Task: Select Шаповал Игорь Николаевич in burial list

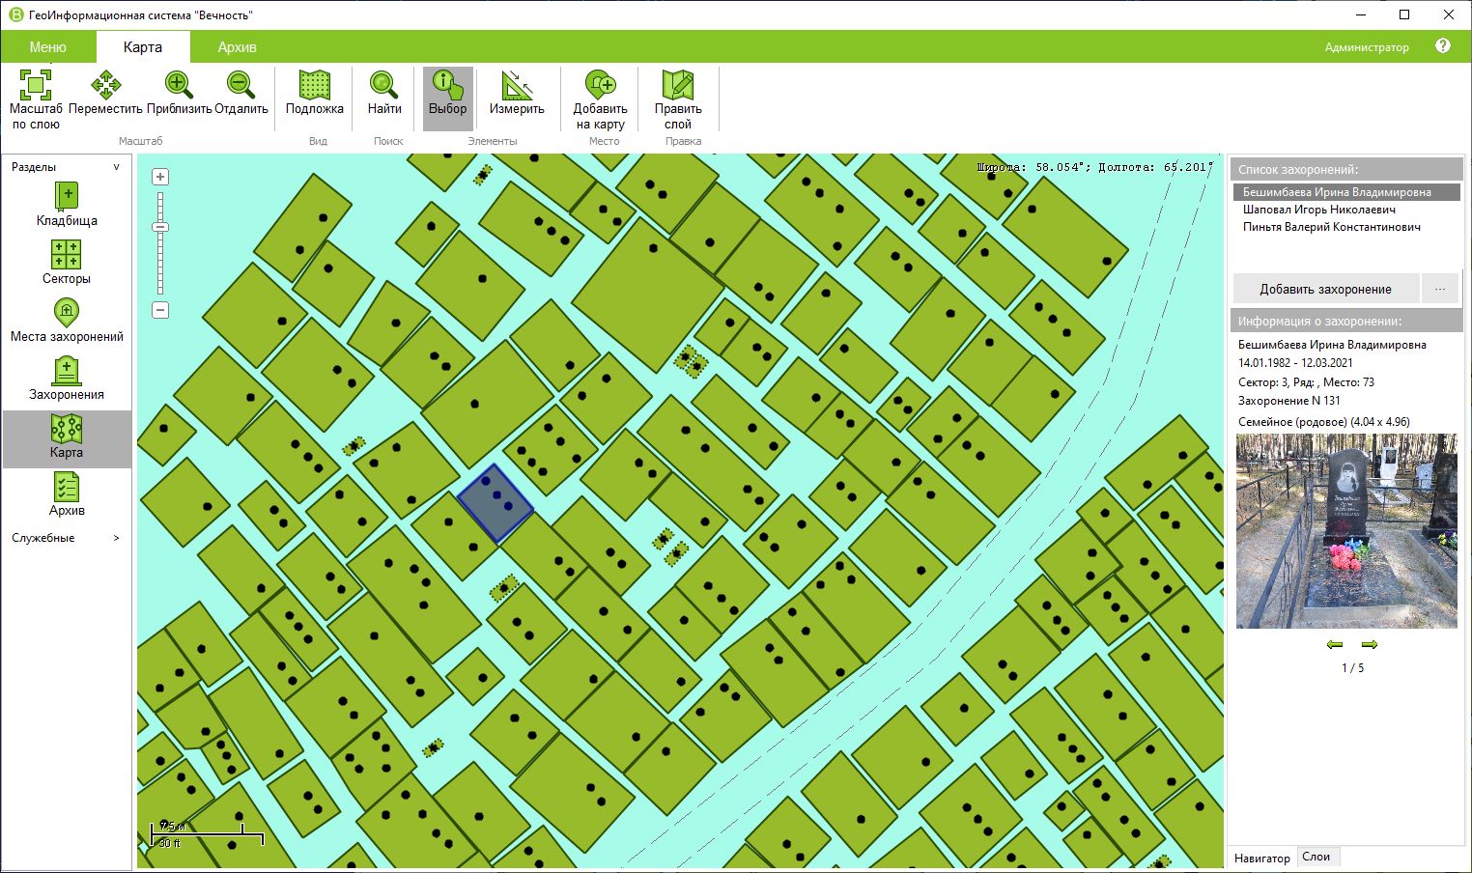Action: pyautogui.click(x=1318, y=210)
